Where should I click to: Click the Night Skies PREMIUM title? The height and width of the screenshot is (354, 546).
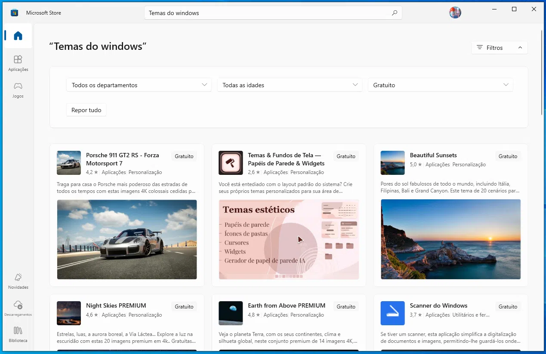coord(116,305)
